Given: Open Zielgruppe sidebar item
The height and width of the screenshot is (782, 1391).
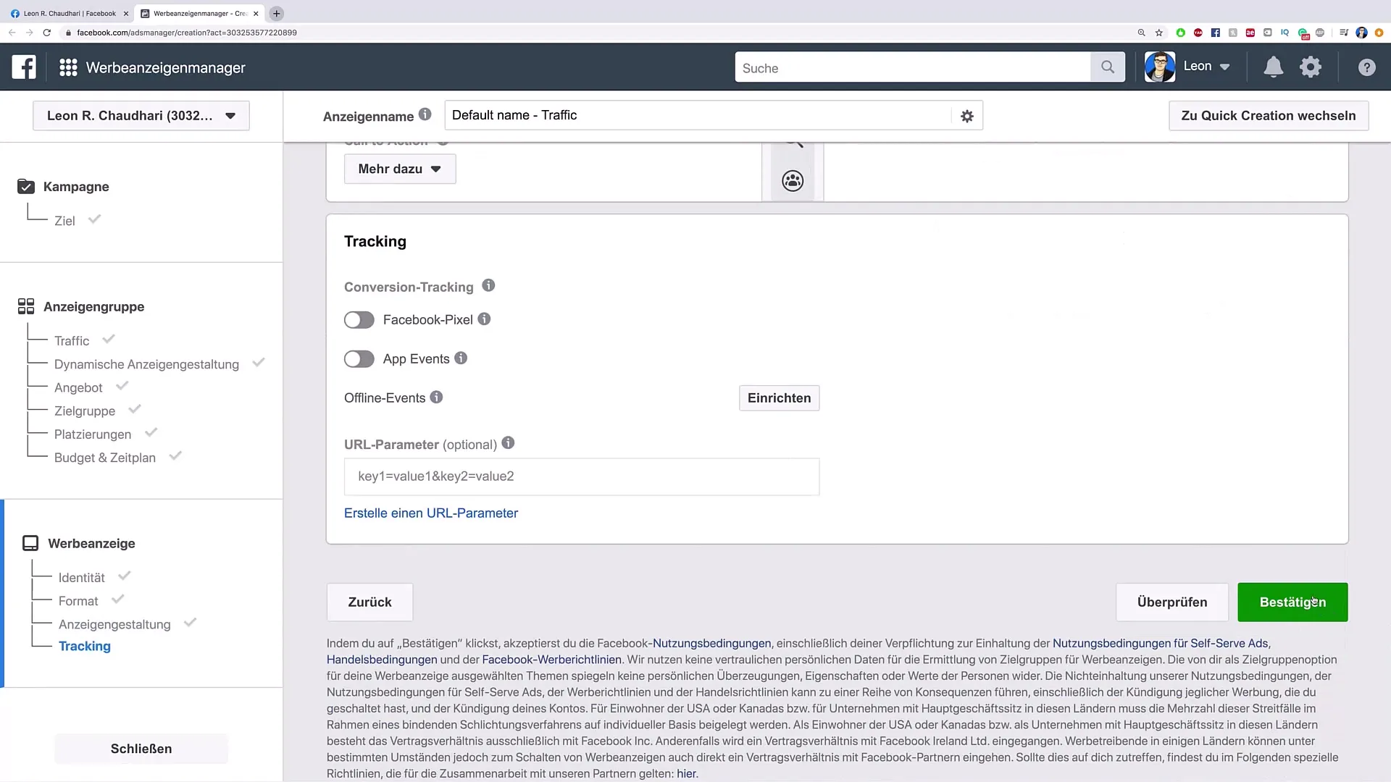Looking at the screenshot, I should tap(85, 411).
